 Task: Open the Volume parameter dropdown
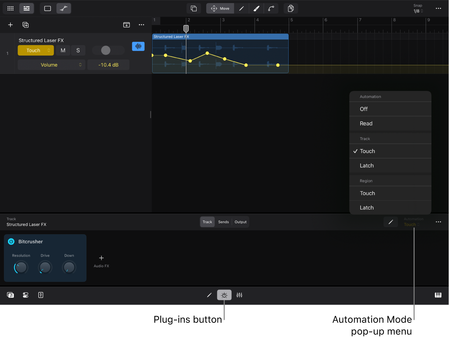point(51,65)
